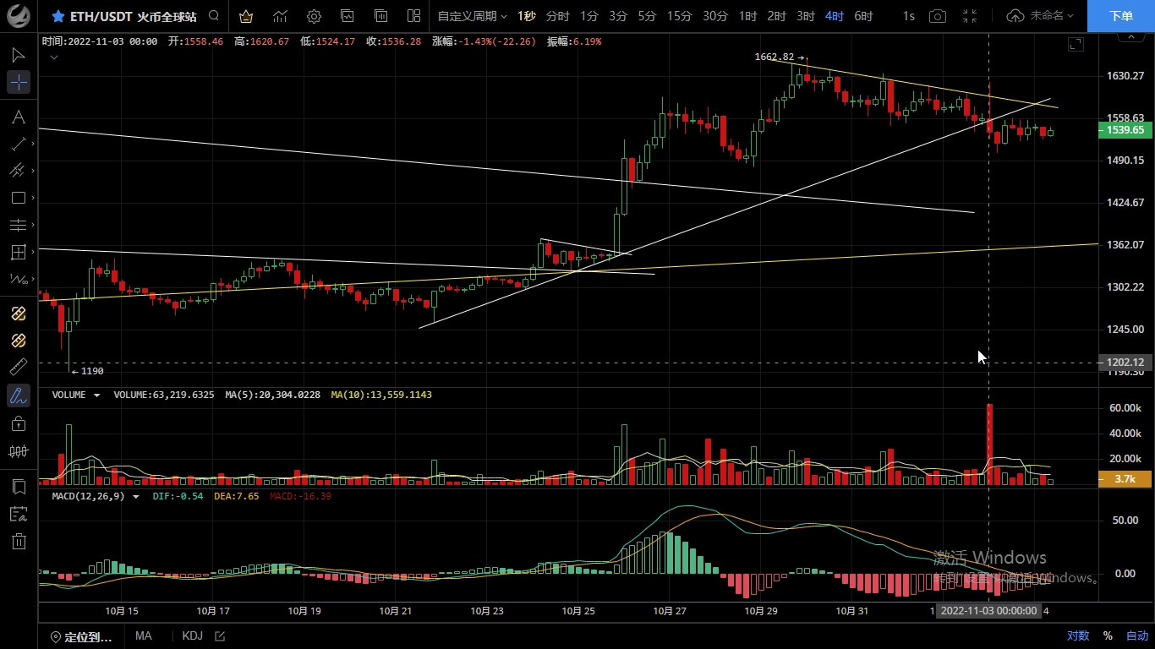Toggle the continuous drawing pen tool

(19, 395)
